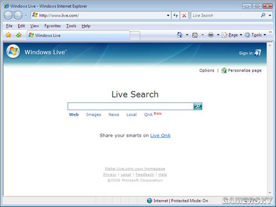Click the Live Search box in the toolbar
The image size is (276, 207).
(225, 15)
